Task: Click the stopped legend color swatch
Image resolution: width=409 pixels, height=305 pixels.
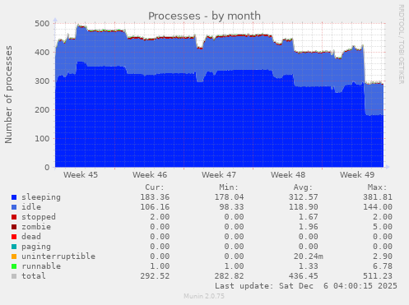Action: tap(14, 217)
